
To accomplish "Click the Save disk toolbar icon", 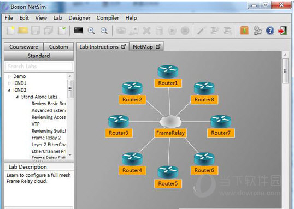I will (x=36, y=31).
